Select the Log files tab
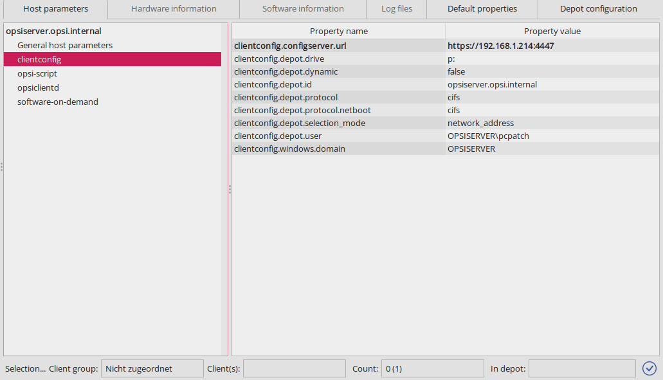 coord(396,8)
